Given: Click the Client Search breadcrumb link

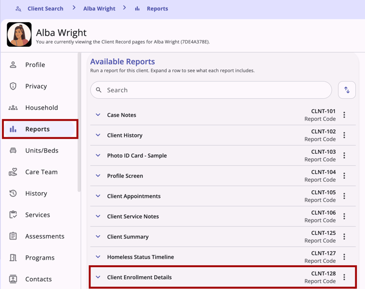Looking at the screenshot, I should (x=45, y=9).
